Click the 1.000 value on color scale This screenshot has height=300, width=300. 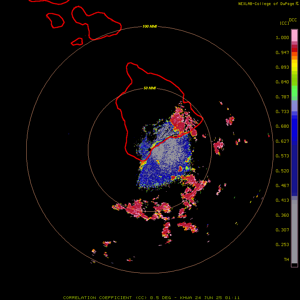pyautogui.click(x=282, y=37)
